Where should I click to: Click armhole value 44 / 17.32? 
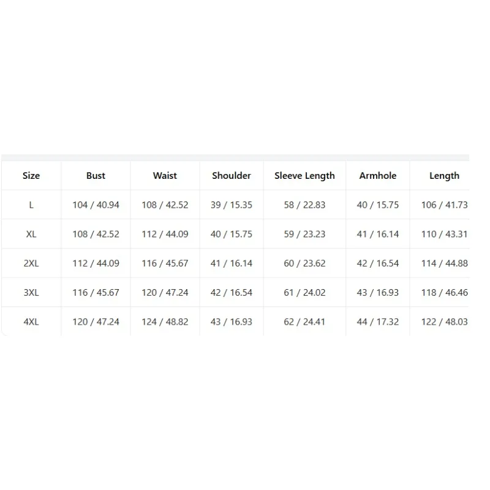coord(378,322)
